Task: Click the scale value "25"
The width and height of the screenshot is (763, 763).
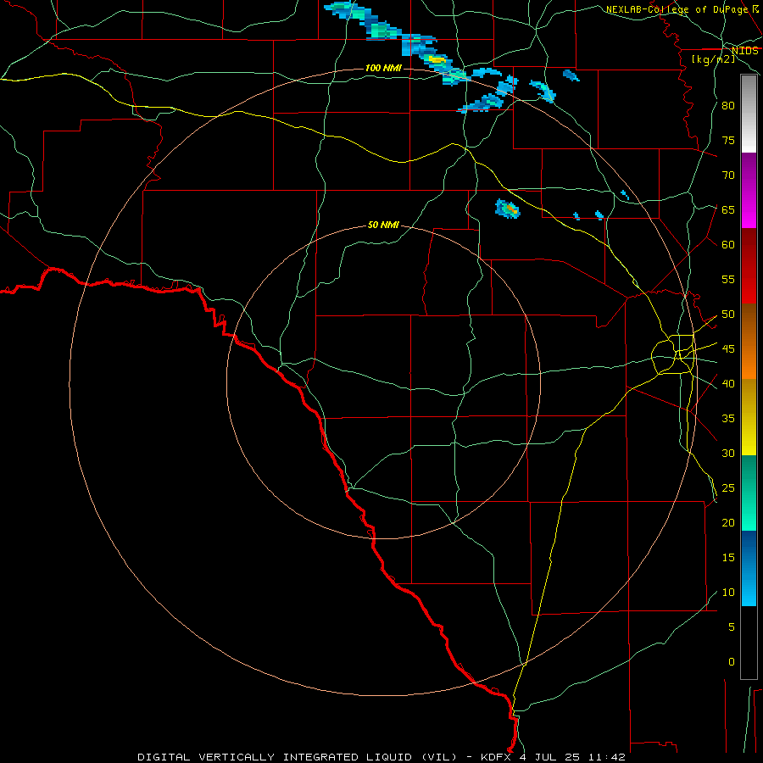Action: [728, 488]
